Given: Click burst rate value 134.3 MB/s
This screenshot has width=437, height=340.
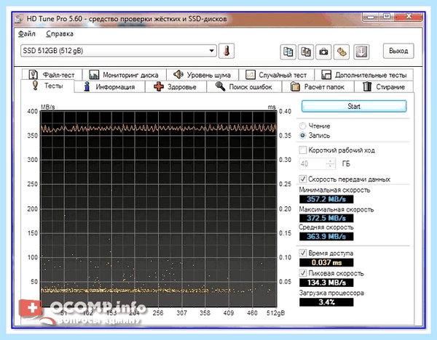Looking at the screenshot, I should pos(326,283).
